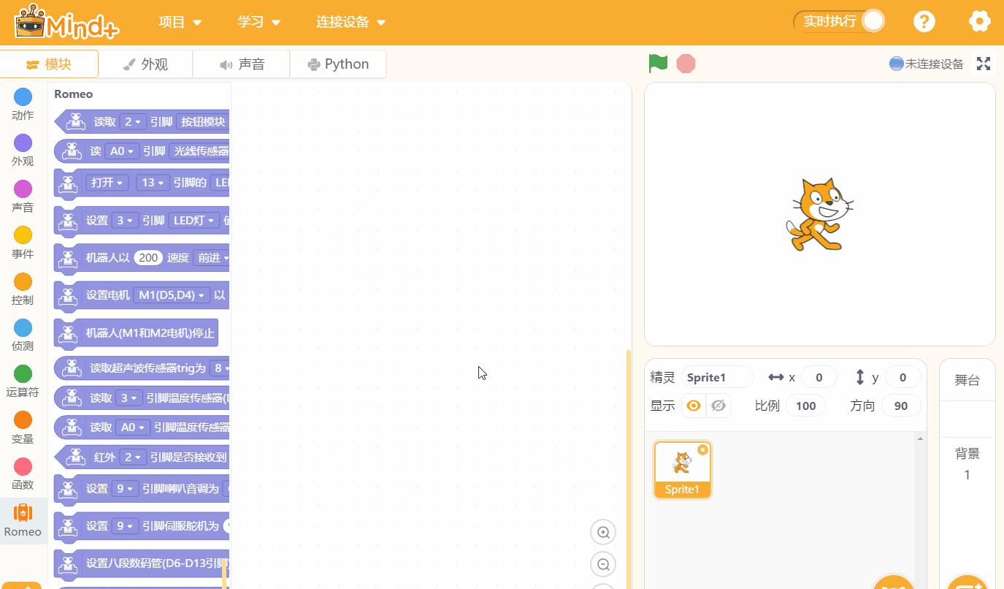
Task: Open the M1(D5,D4) motor dropdown
Action: pyautogui.click(x=170, y=294)
